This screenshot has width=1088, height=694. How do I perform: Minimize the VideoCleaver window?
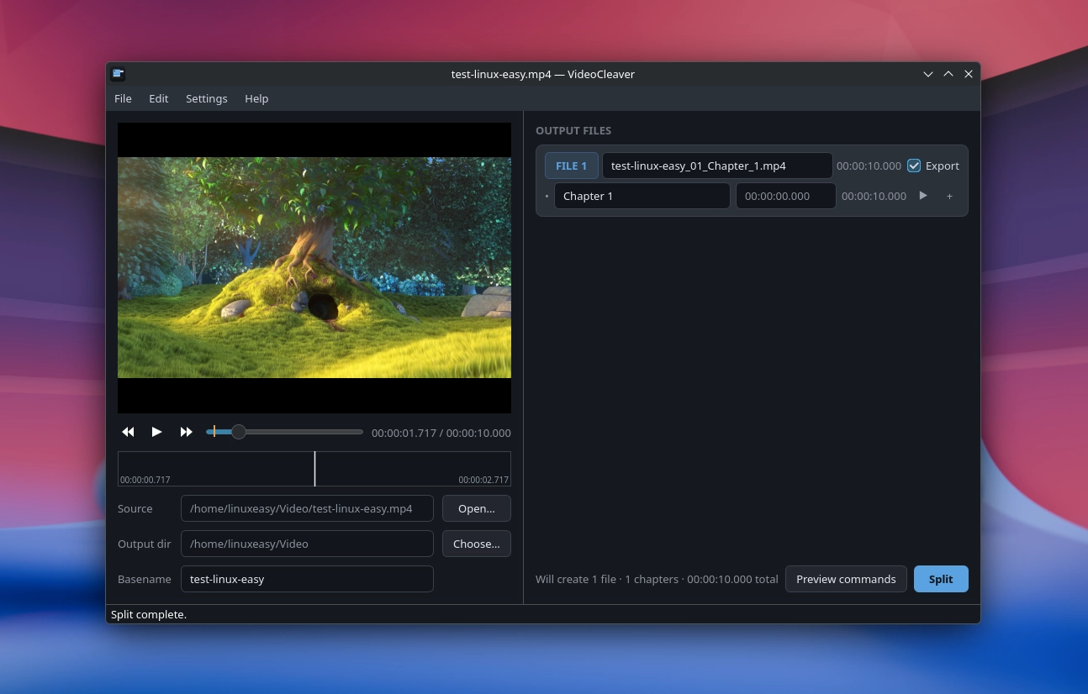coord(928,74)
